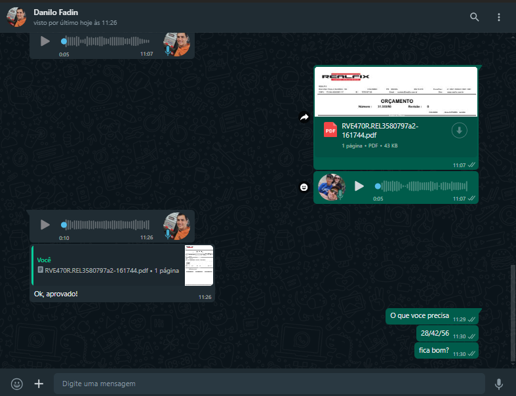Click the chat scrollbar on the right
This screenshot has height=396, width=516.
pyautogui.click(x=513, y=315)
